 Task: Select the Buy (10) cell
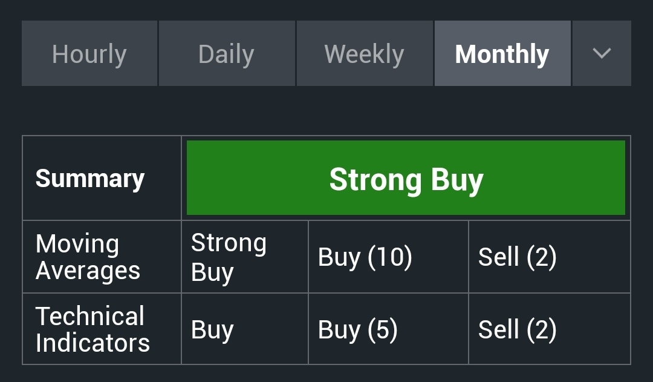coord(388,257)
